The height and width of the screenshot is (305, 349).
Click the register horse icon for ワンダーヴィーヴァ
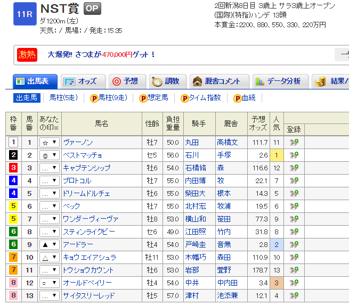click(294, 219)
